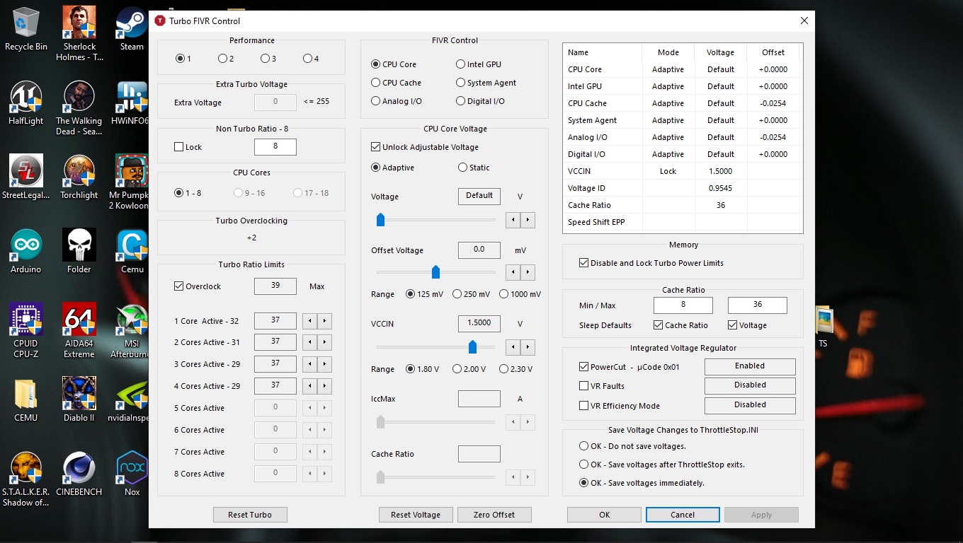Uncheck Disable and Lock Turbo Power Limits

click(x=583, y=263)
